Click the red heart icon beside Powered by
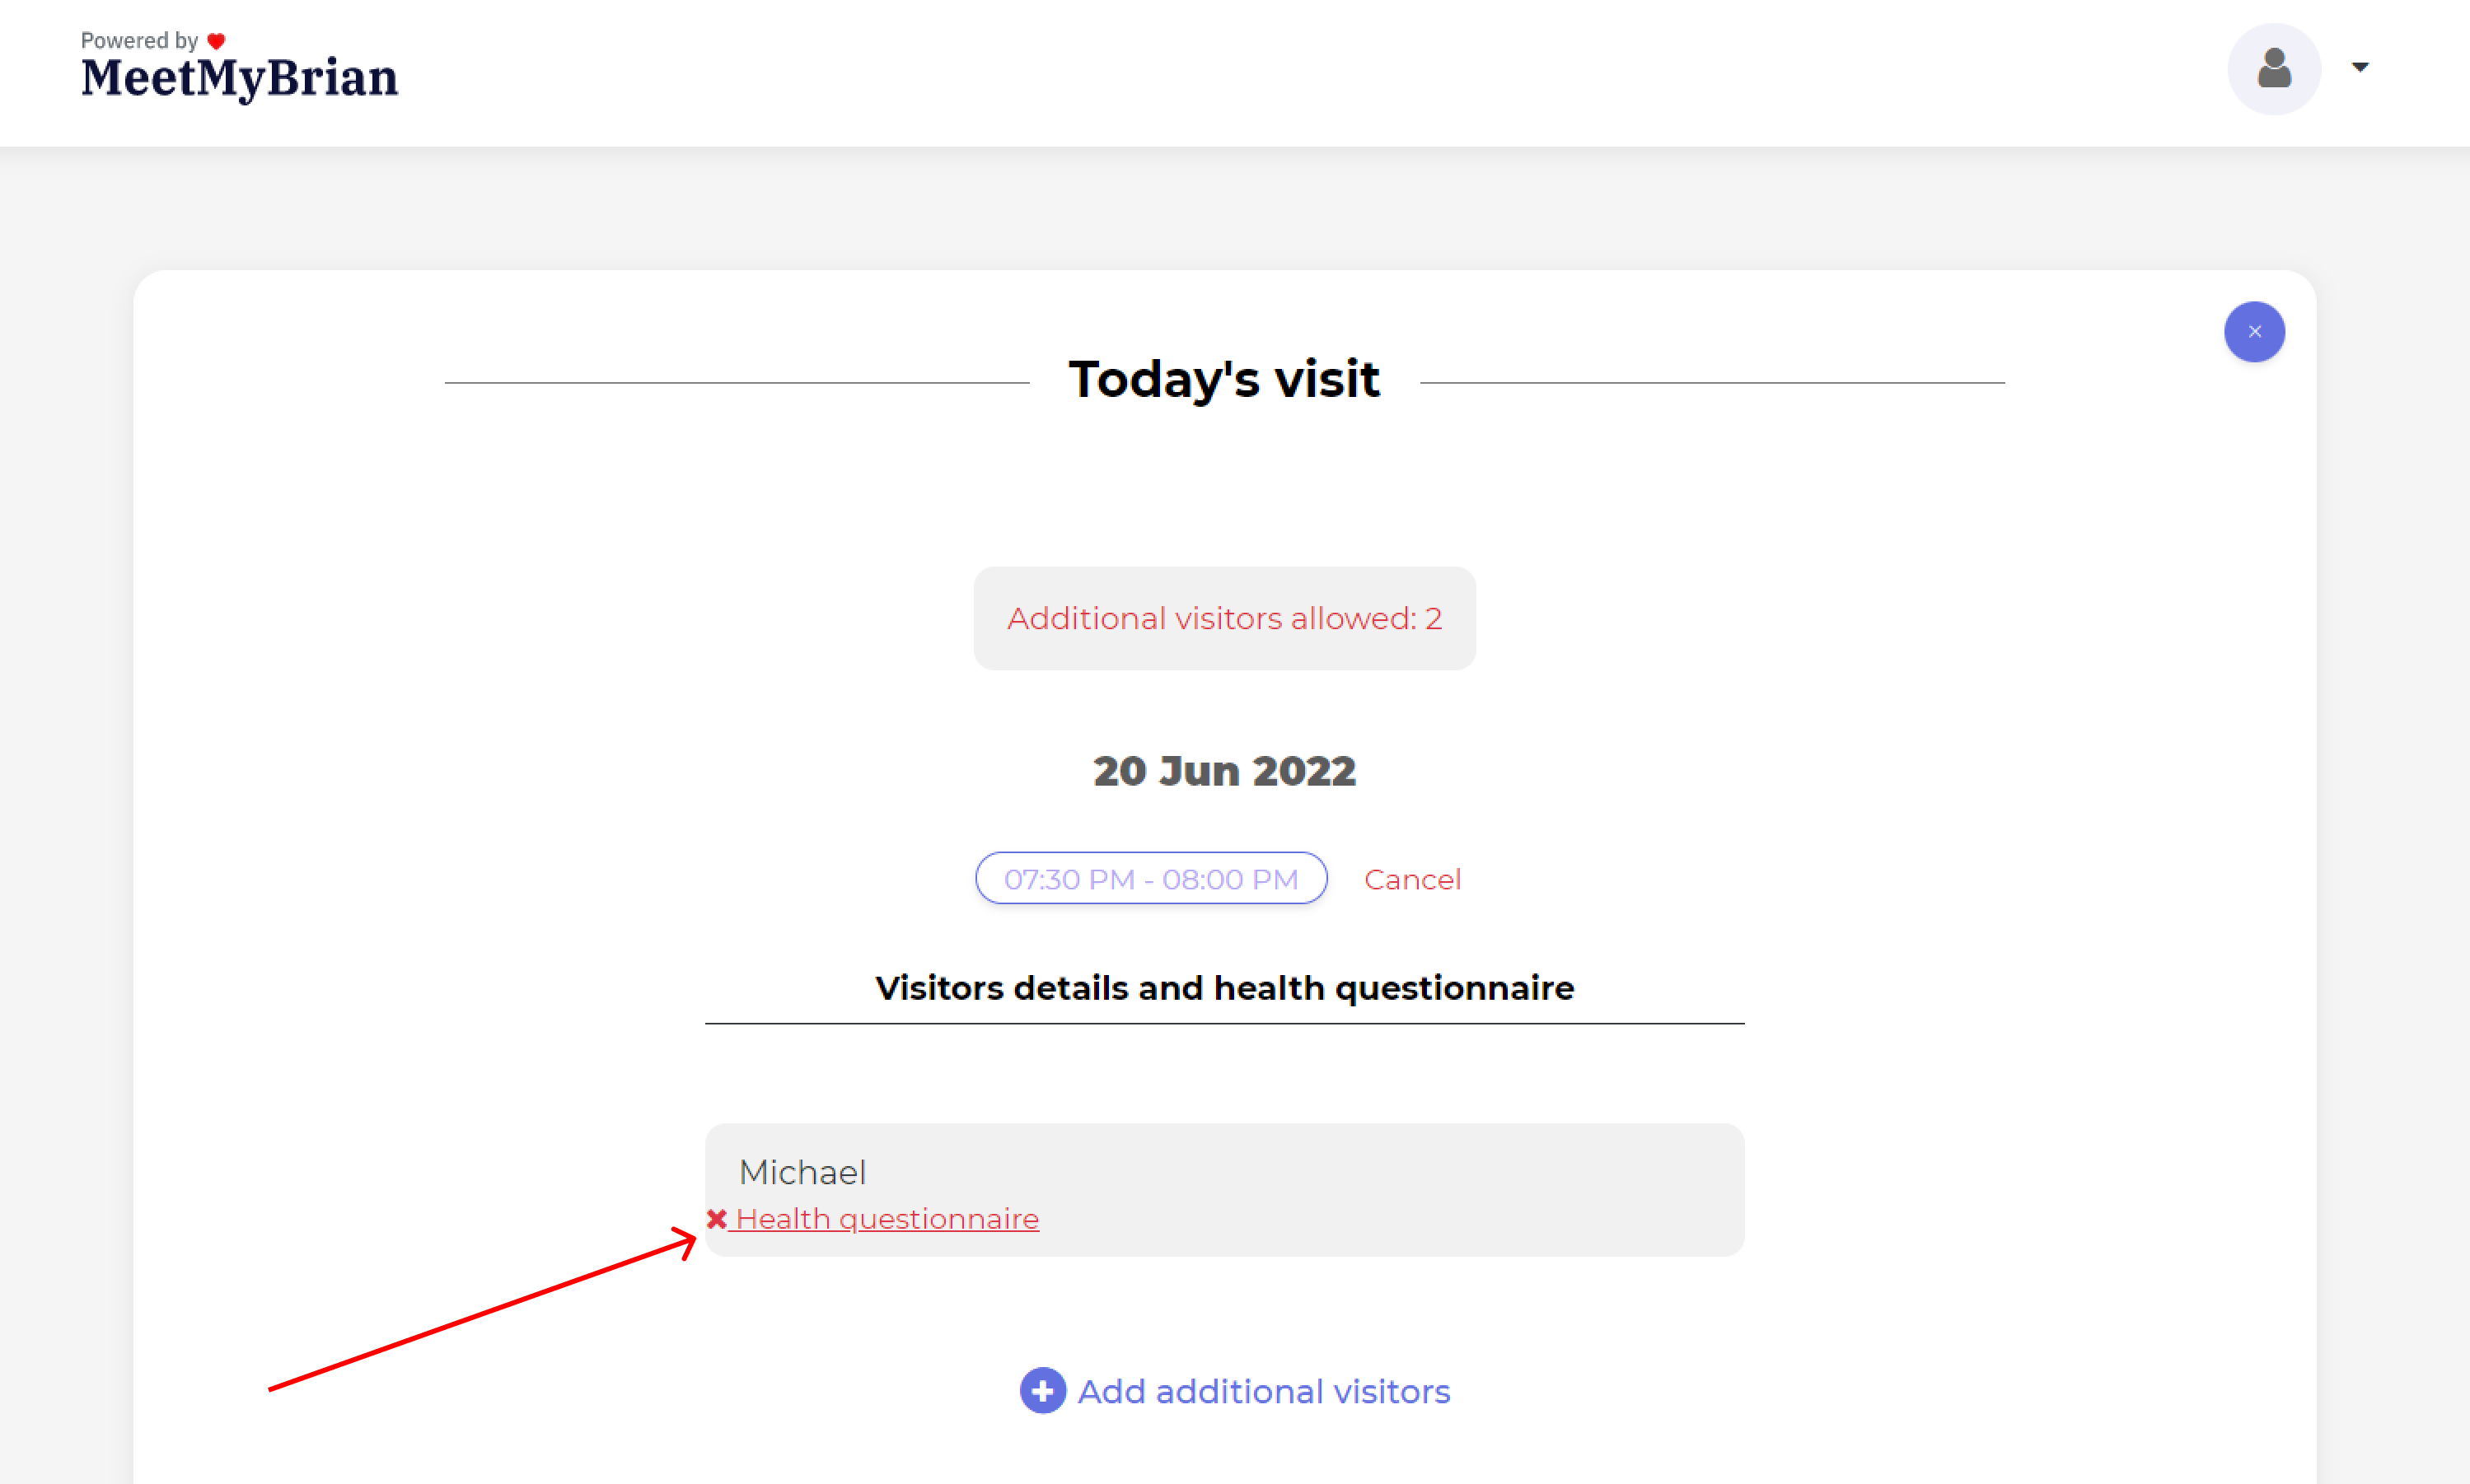Viewport: 2470px width, 1484px height. tap(216, 41)
